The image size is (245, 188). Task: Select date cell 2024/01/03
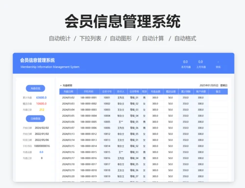[68, 104]
